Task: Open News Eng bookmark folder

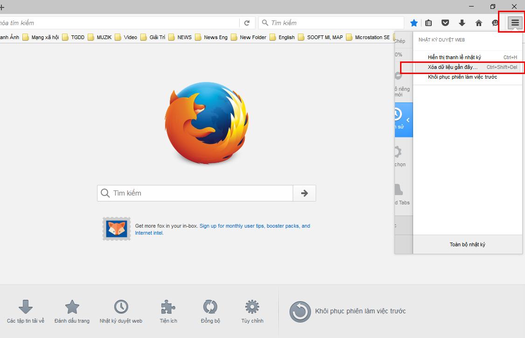Action: tap(211, 37)
